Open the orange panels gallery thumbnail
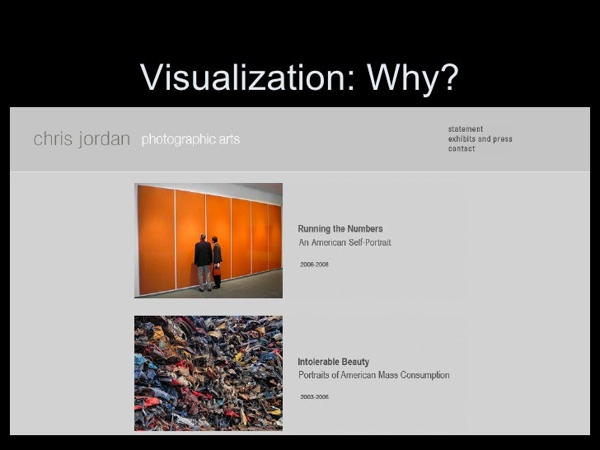600x450 pixels. tap(209, 241)
